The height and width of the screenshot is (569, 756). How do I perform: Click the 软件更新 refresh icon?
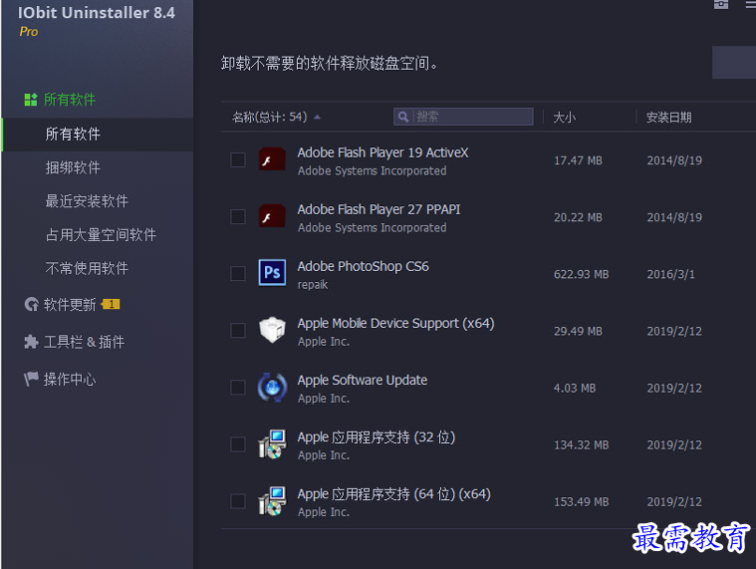pos(31,305)
